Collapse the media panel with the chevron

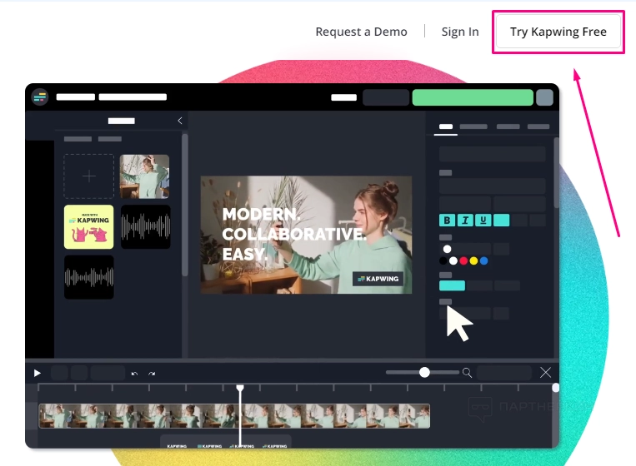coord(180,121)
